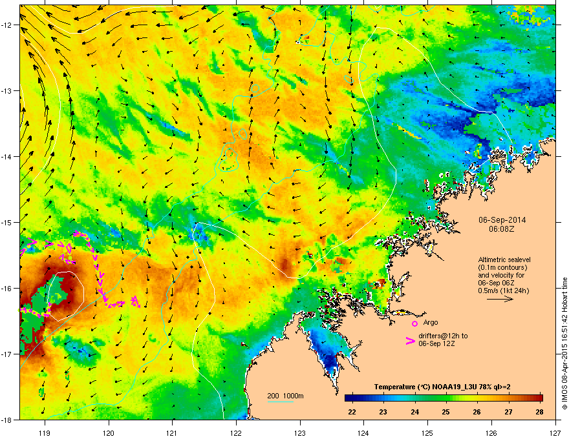Click the longitude axis label 126
This screenshot has height=439, width=569.
click(x=491, y=433)
